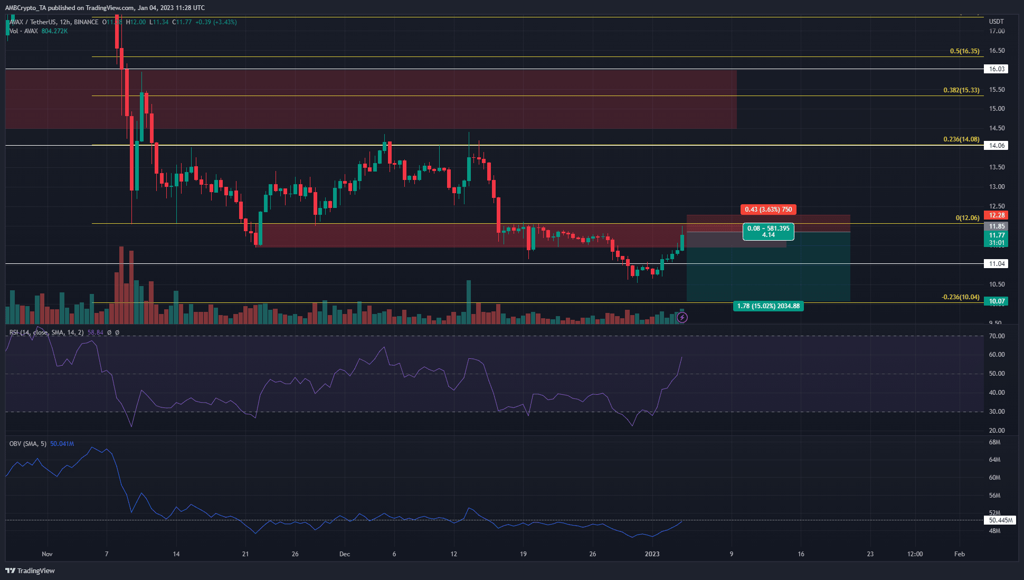This screenshot has height=580, width=1024.
Task: Click the 2023 label on time axis
Action: click(x=652, y=554)
